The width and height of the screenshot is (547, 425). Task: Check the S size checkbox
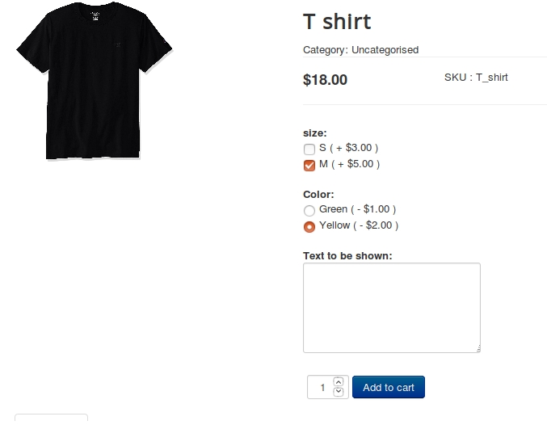tap(309, 149)
